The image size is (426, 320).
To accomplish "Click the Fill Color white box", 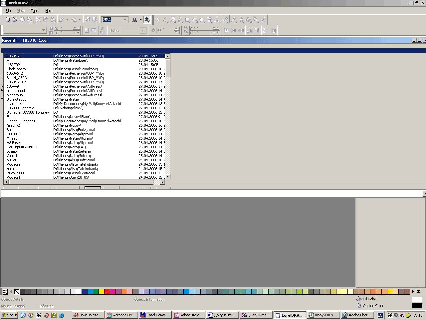I will click(417, 299).
